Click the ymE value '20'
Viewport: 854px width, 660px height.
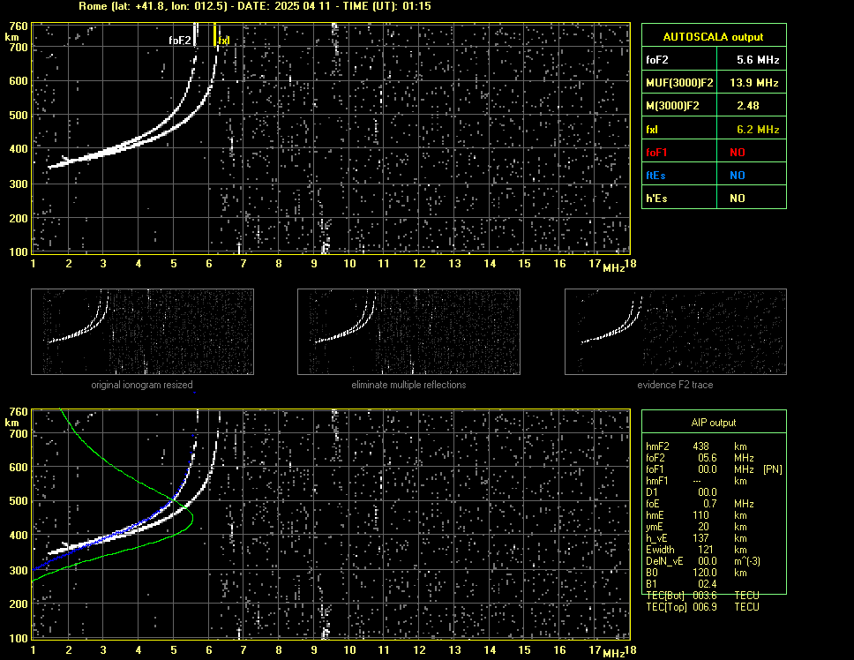tap(704, 527)
